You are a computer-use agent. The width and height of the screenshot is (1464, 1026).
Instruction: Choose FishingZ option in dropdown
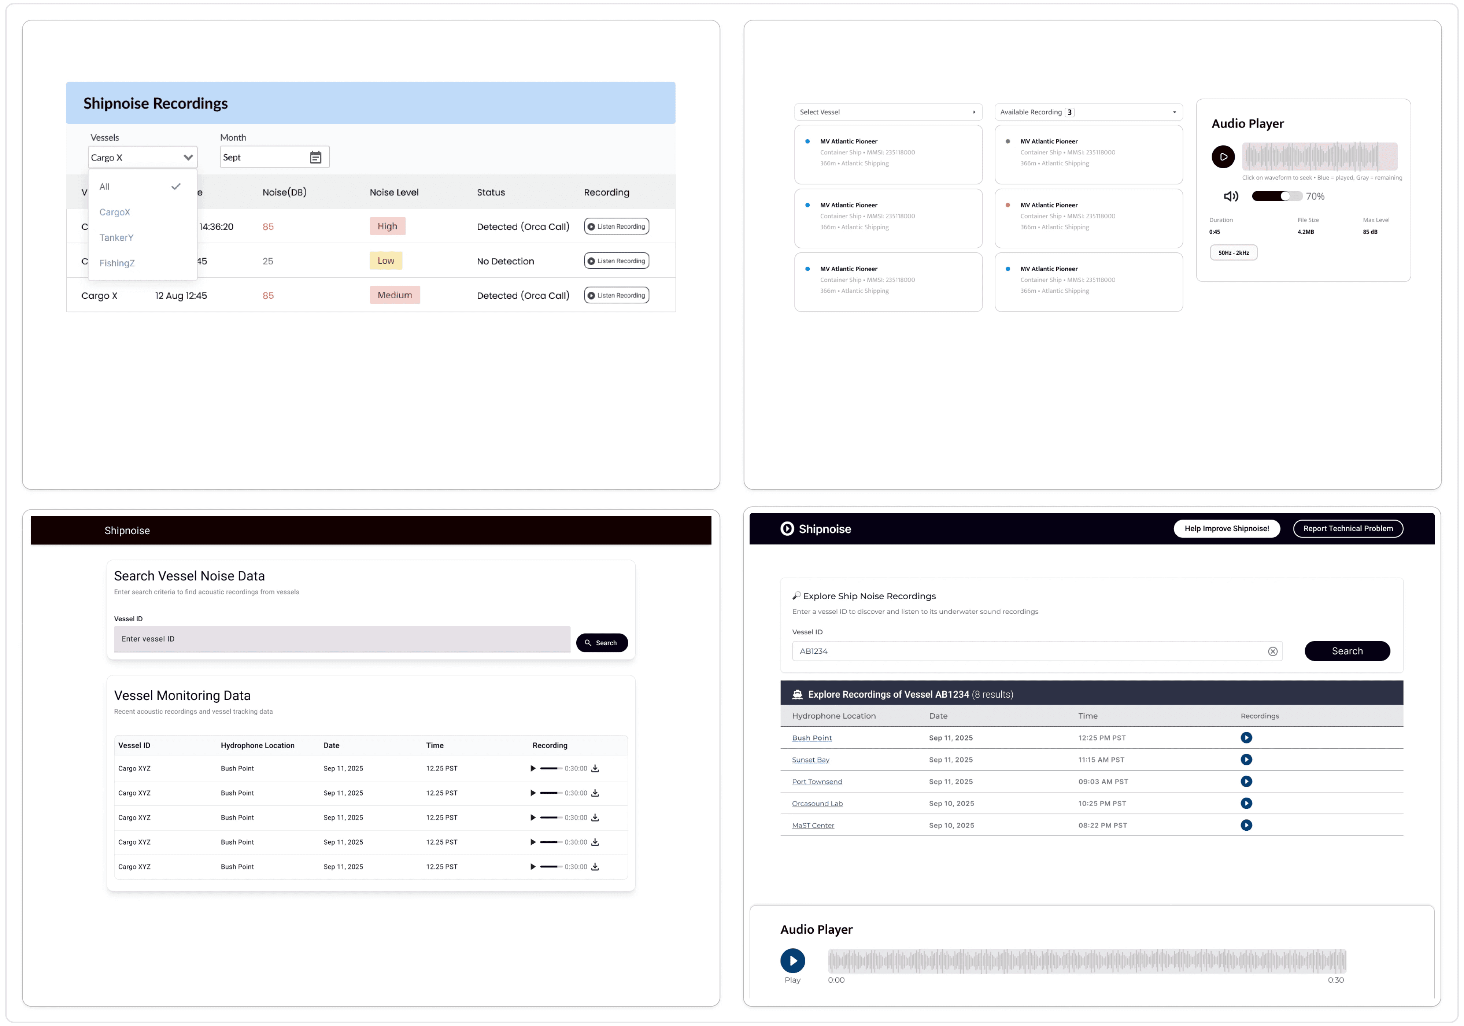click(117, 263)
